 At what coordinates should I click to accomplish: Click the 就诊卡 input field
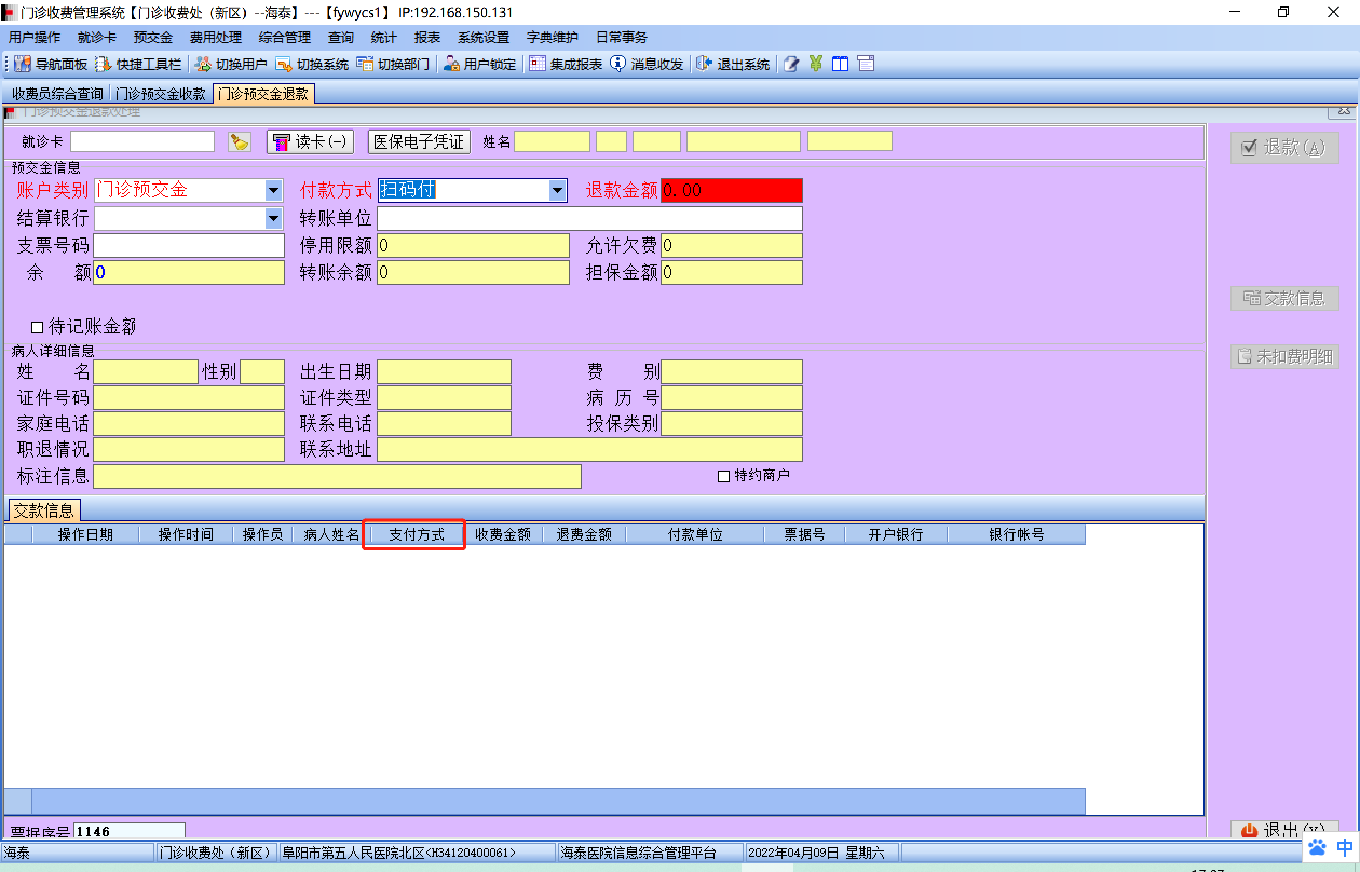click(x=142, y=141)
